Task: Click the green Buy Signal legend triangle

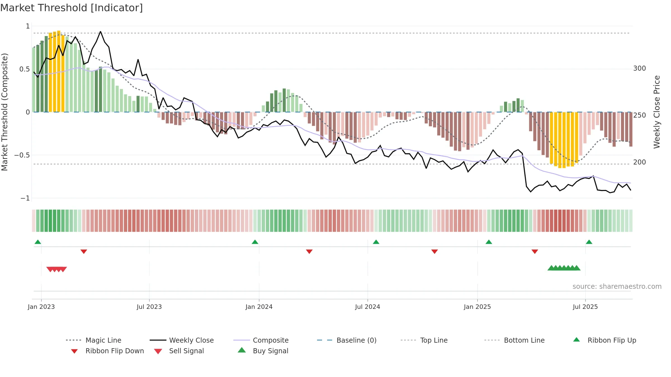Action: [242, 350]
